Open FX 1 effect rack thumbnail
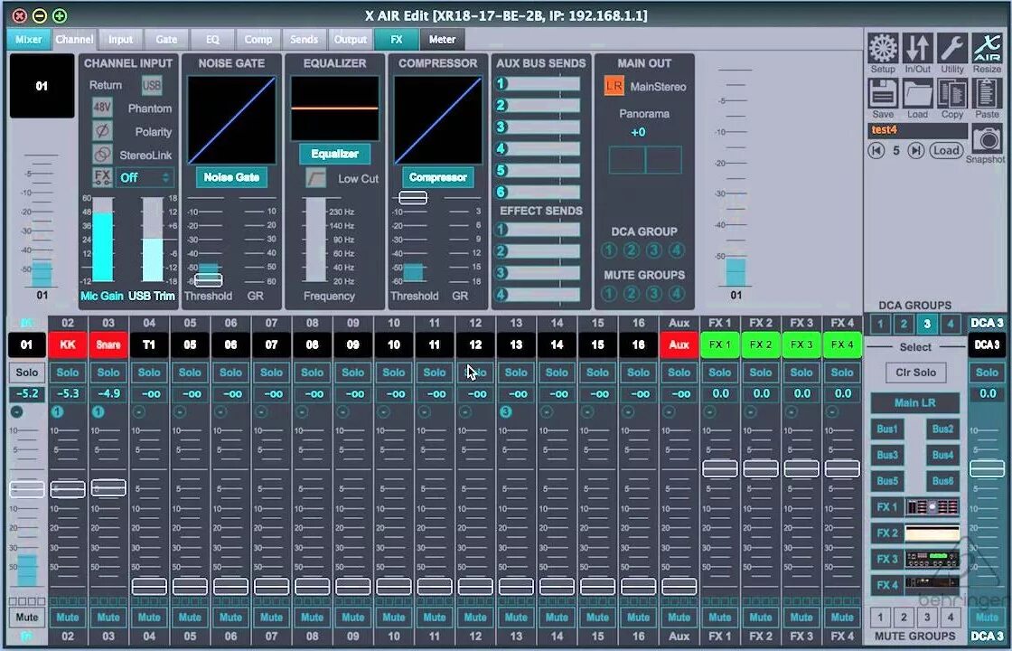 (x=932, y=507)
